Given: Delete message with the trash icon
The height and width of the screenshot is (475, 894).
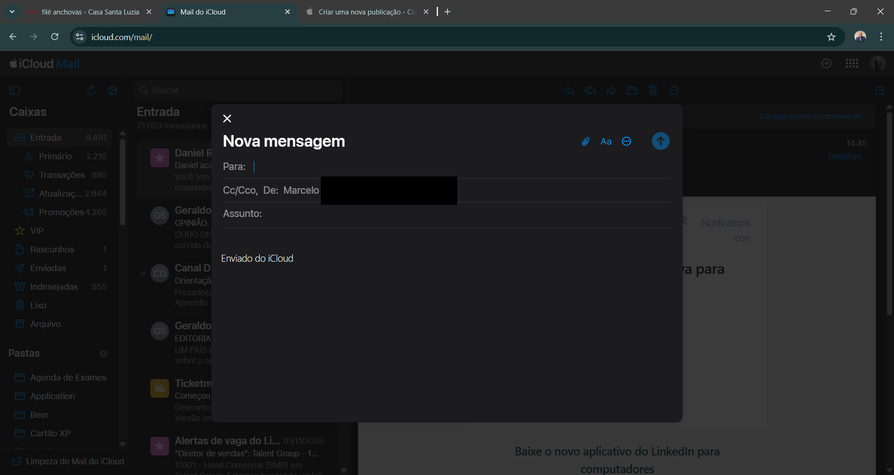Looking at the screenshot, I should (653, 90).
